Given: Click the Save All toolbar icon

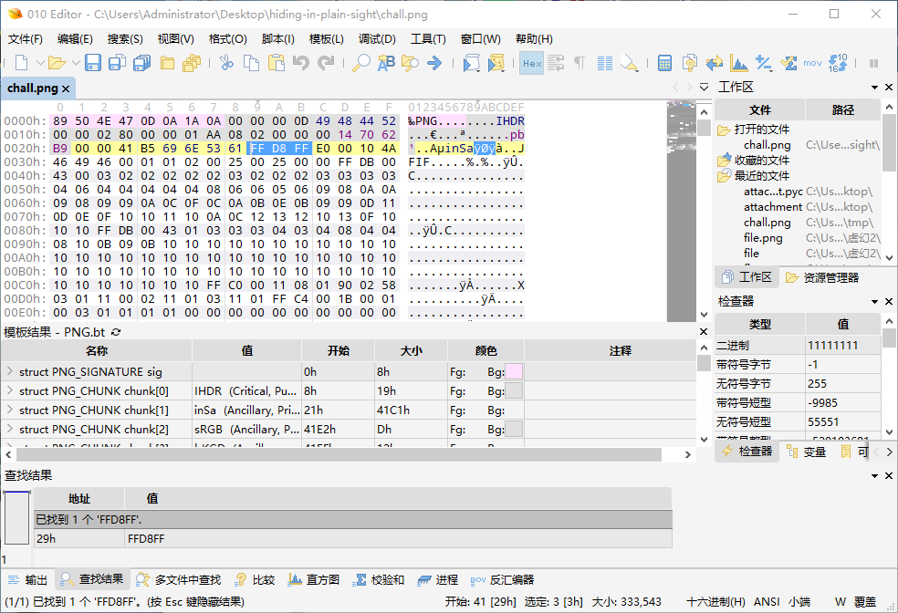Looking at the screenshot, I should 142,63.
